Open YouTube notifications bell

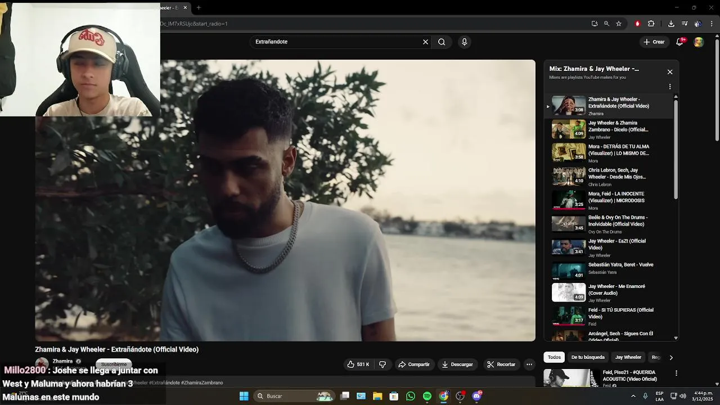[679, 42]
